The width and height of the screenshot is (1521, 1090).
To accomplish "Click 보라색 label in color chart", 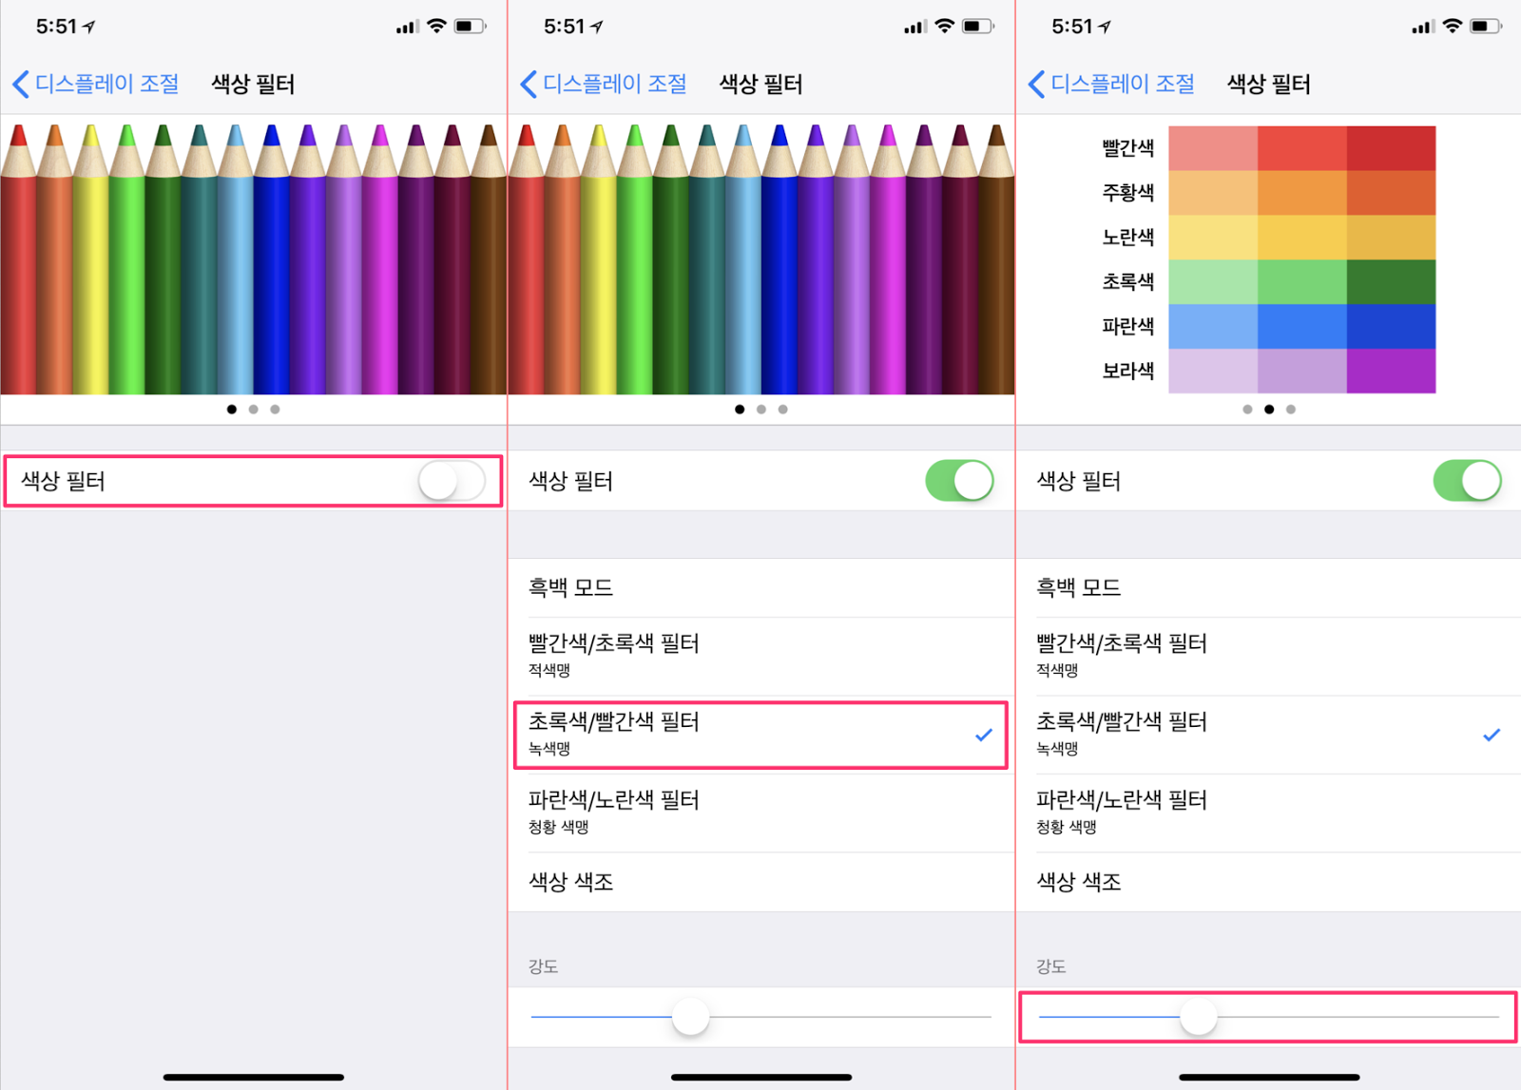I will pyautogui.click(x=1128, y=371).
